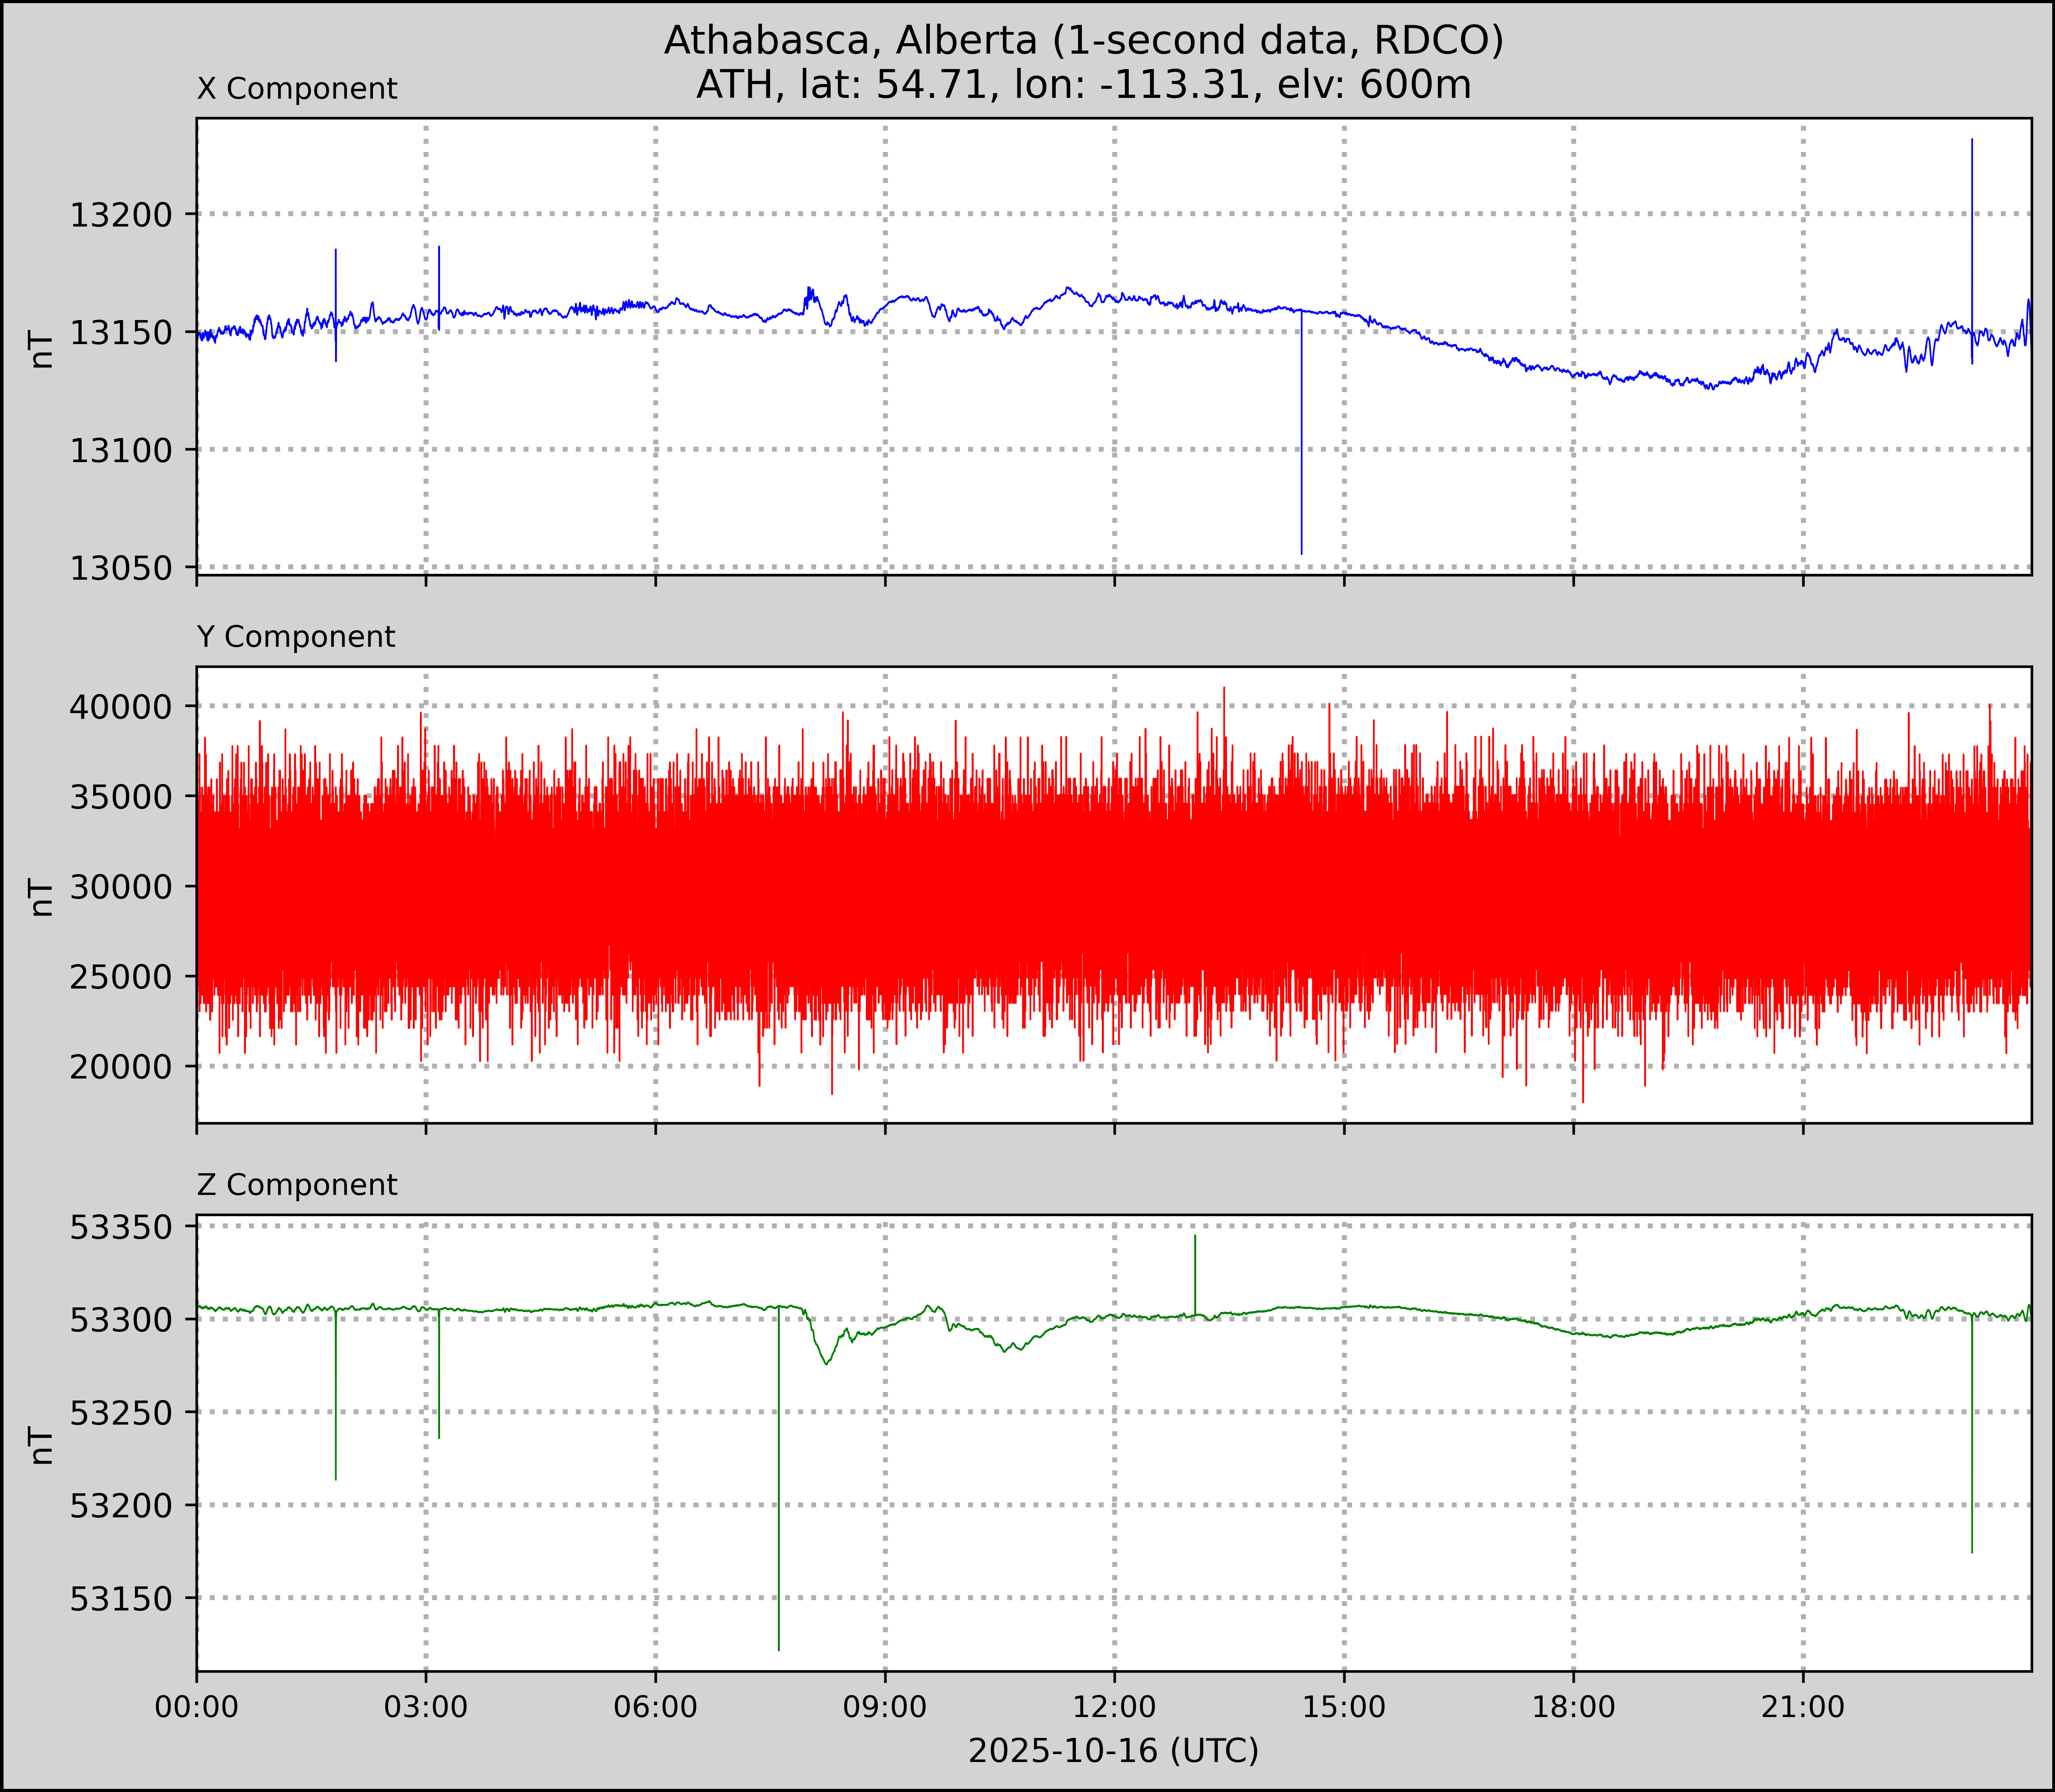
Task: Click the 06:00 tick label on time axis
Action: click(655, 1706)
